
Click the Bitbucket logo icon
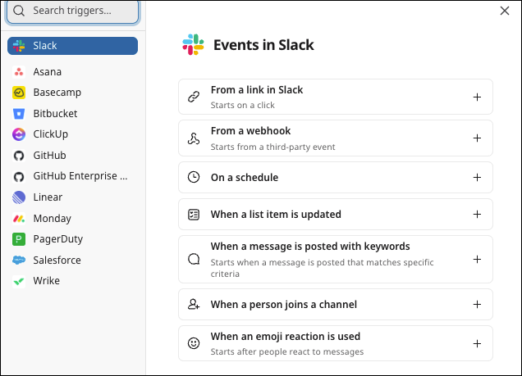19,114
